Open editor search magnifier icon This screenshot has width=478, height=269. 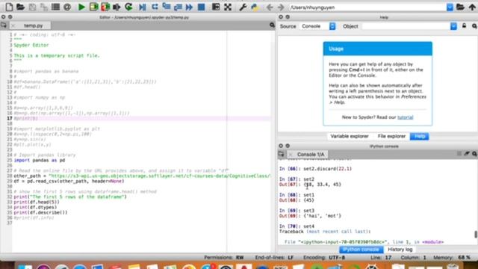(x=272, y=25)
